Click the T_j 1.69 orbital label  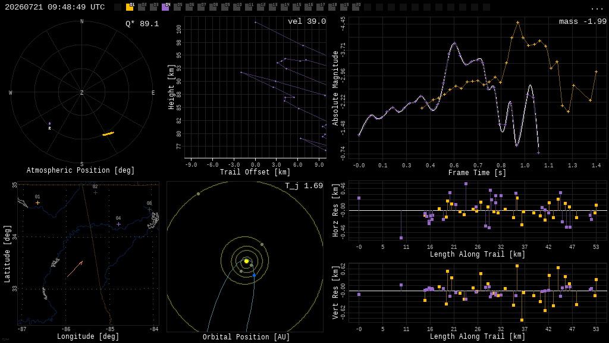pos(304,186)
